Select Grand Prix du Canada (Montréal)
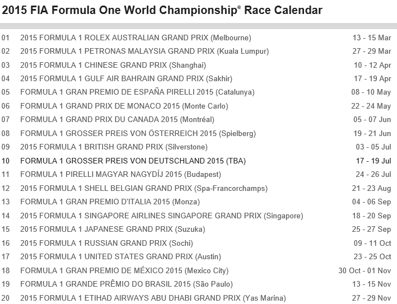 pos(117,120)
